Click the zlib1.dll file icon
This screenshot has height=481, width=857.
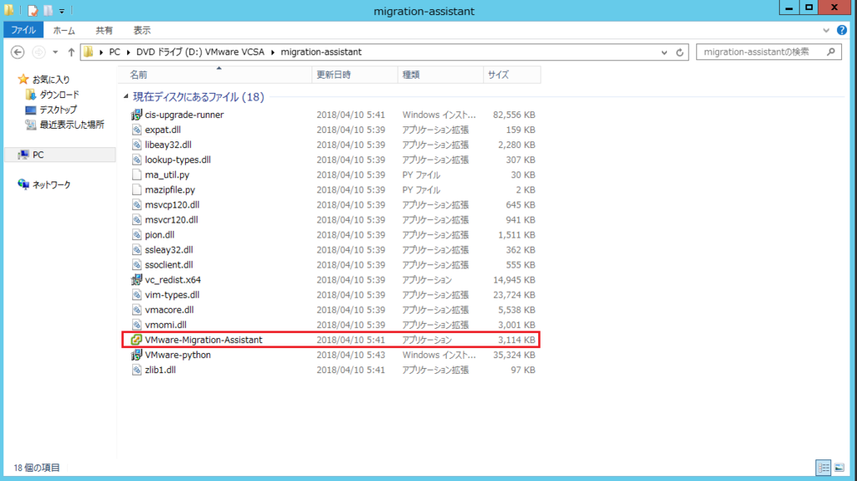[136, 370]
